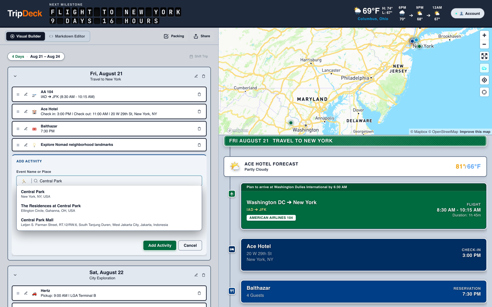Click the hotel bed timeline icon
The height and width of the screenshot is (307, 492).
232,249
